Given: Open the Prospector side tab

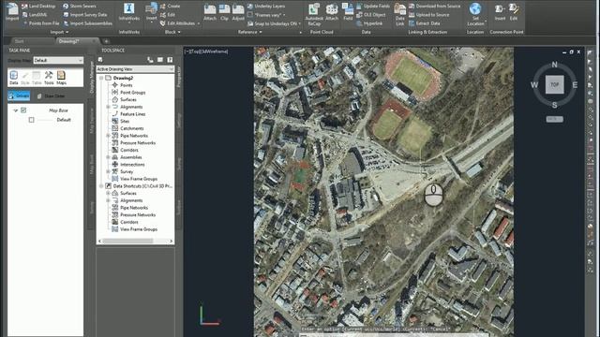Looking at the screenshot, I should pyautogui.click(x=179, y=77).
